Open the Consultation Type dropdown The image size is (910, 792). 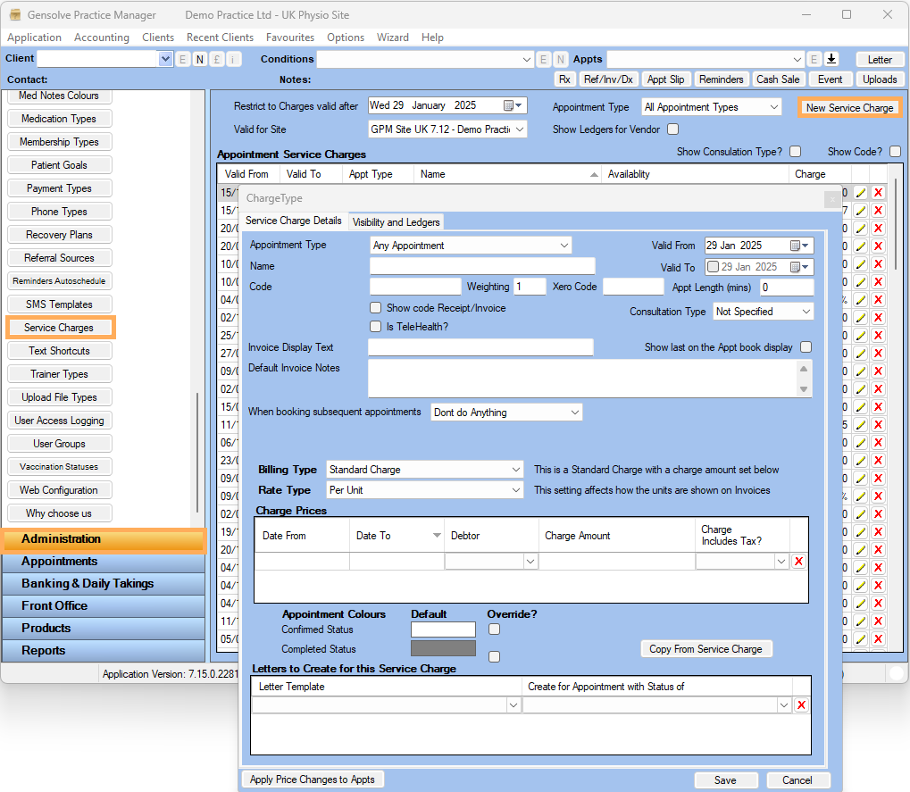click(x=806, y=312)
